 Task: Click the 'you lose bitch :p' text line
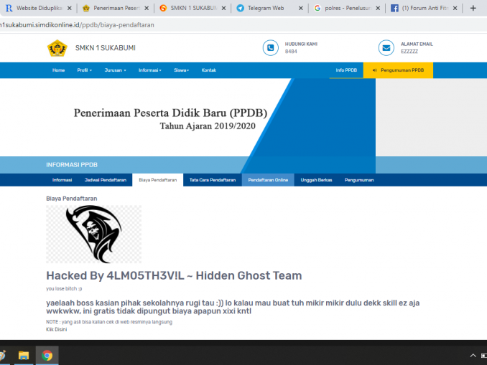click(x=64, y=289)
